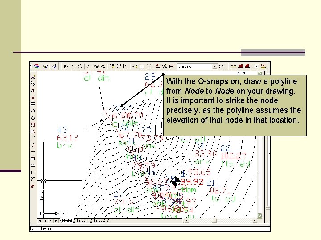
Task: Jump to first layout tab arrow
Action: 40,220
